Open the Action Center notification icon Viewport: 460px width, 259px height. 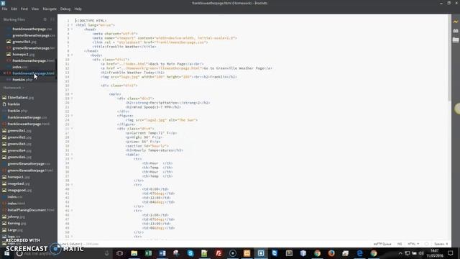[x=451, y=253]
